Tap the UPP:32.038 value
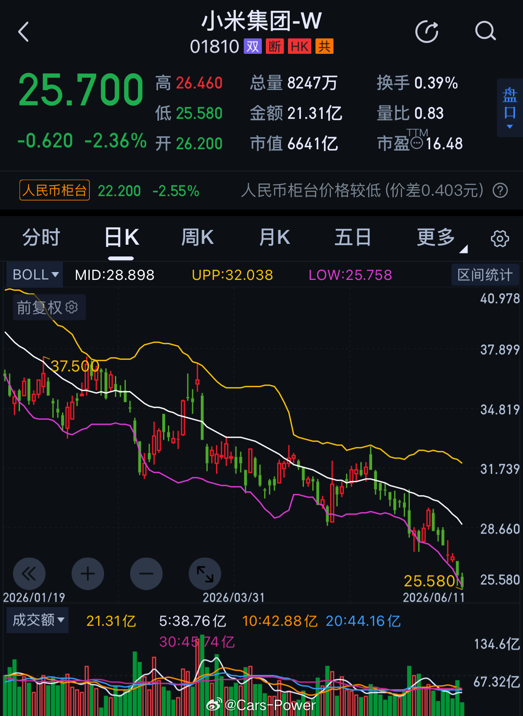The height and width of the screenshot is (716, 523). point(232,275)
